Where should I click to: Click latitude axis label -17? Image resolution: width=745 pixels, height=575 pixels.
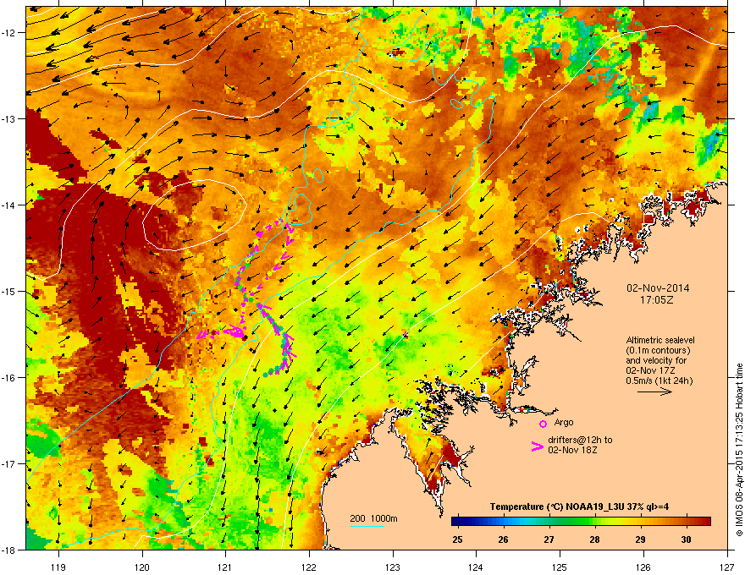coord(8,463)
